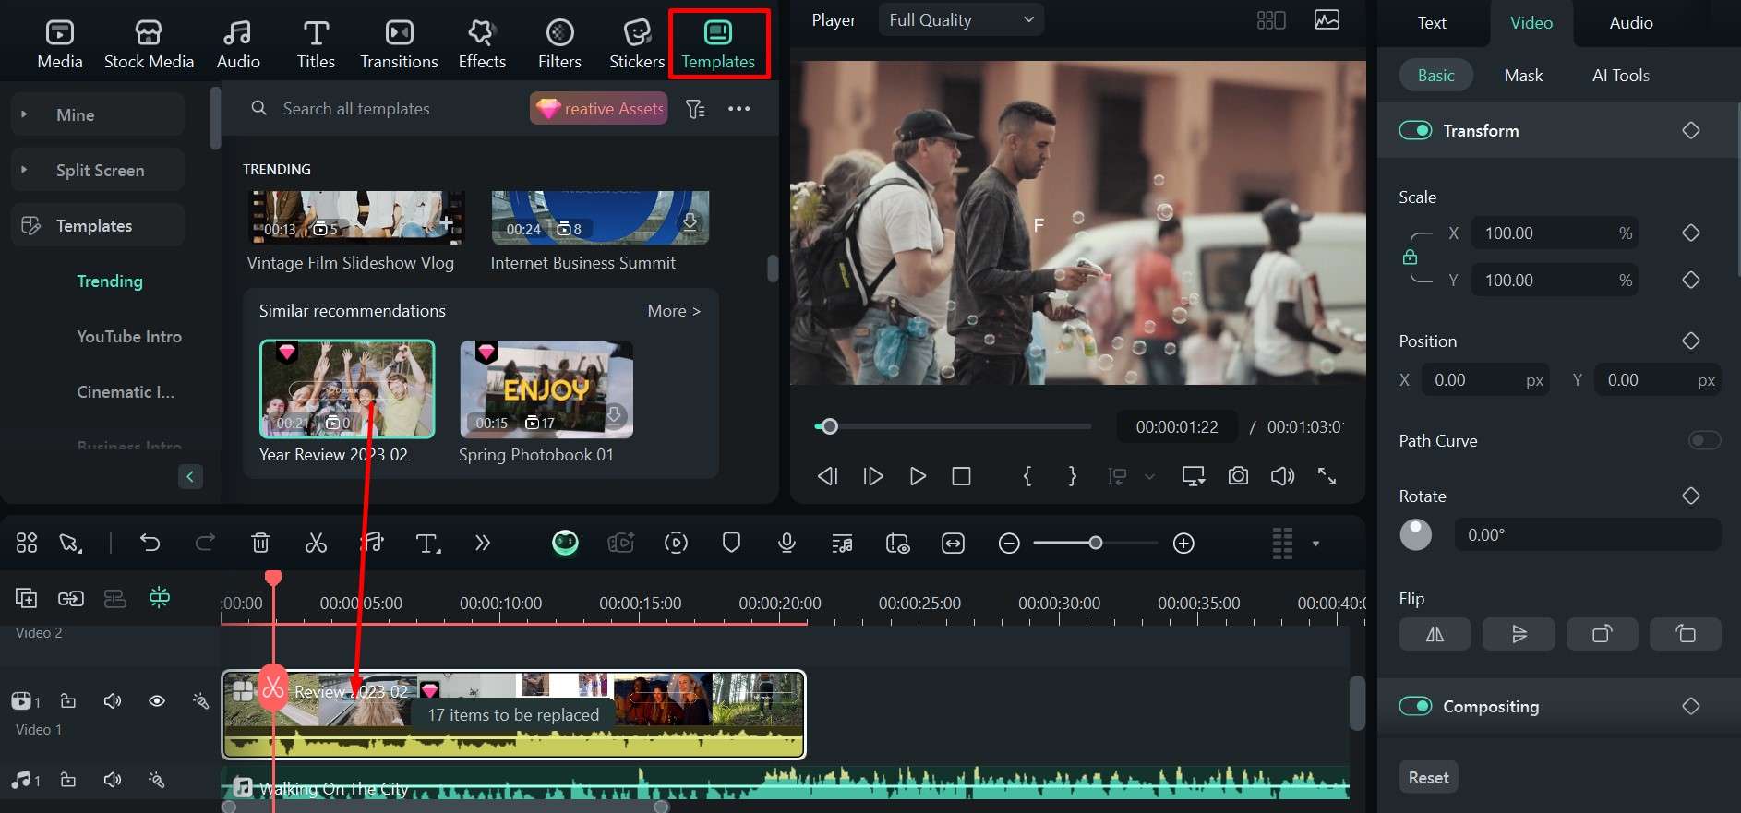Click the Flip Vertical button
Image resolution: width=1741 pixels, height=813 pixels.
[1519, 634]
